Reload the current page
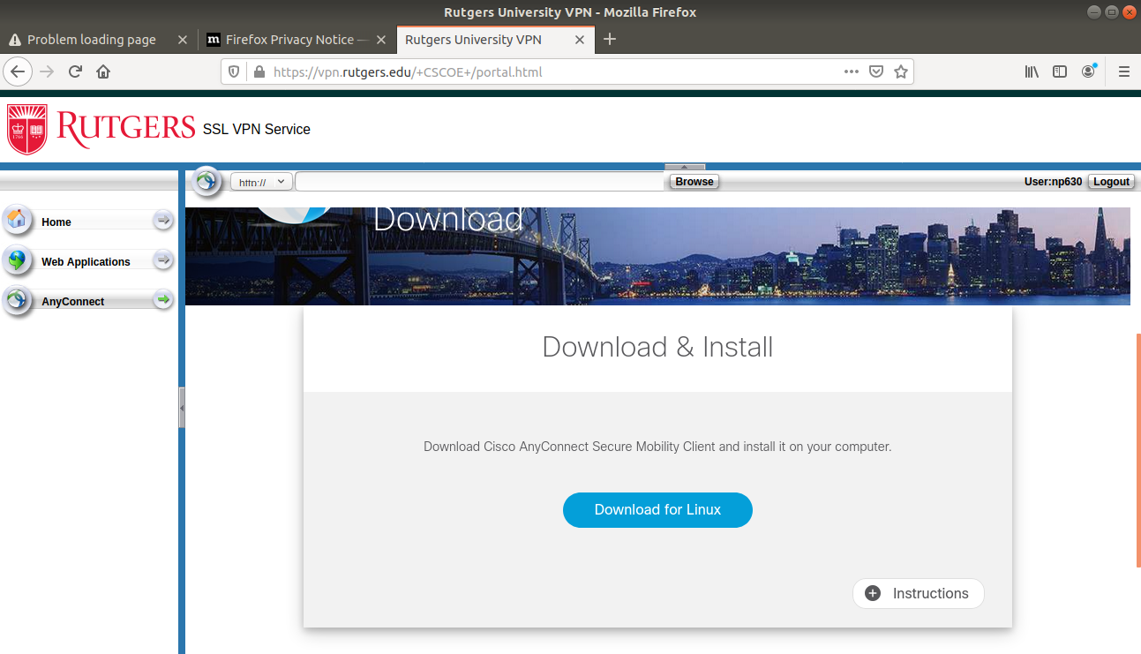 pos(75,71)
